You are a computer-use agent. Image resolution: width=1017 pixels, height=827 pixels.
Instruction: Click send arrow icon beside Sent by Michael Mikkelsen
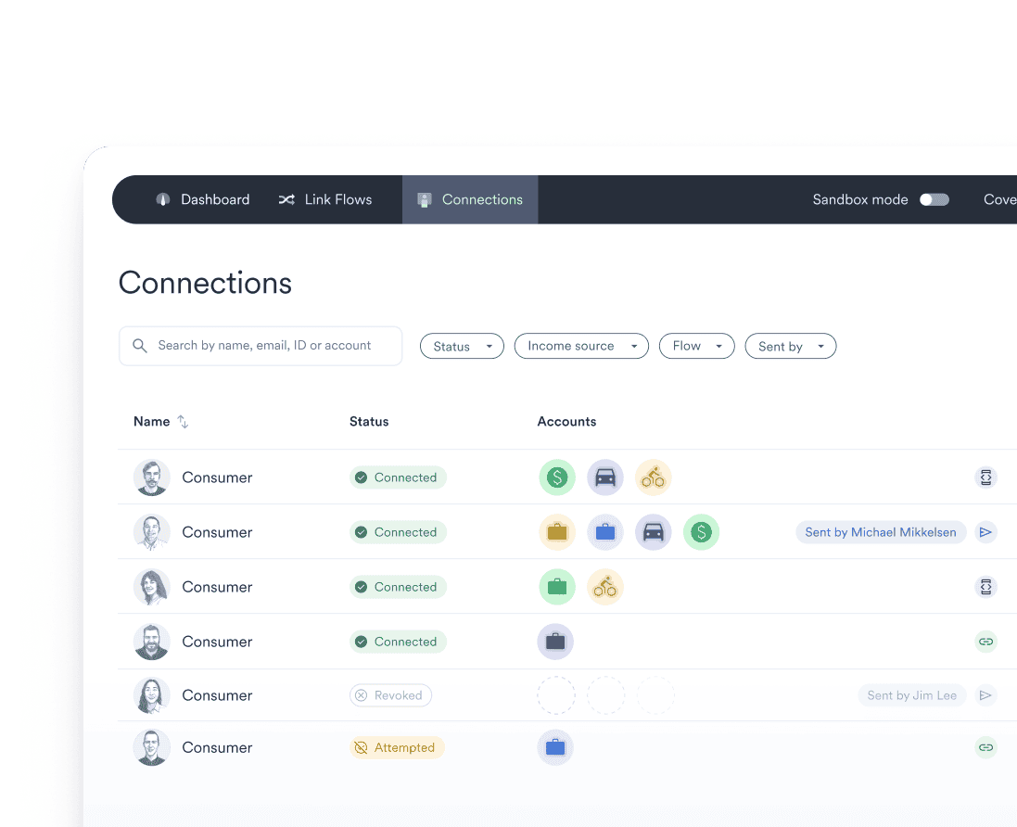click(x=985, y=532)
